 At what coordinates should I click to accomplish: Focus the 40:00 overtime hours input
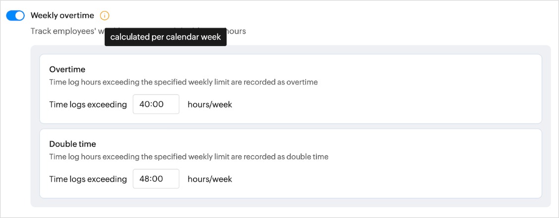tap(156, 104)
